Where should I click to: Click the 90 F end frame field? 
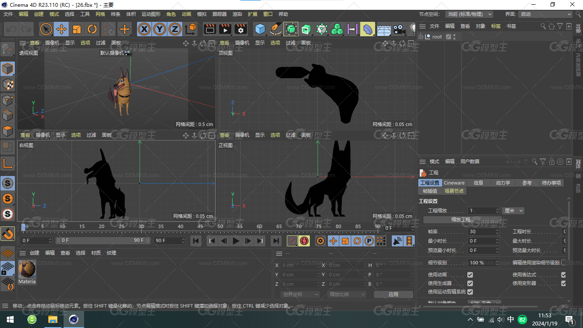[x=170, y=240]
